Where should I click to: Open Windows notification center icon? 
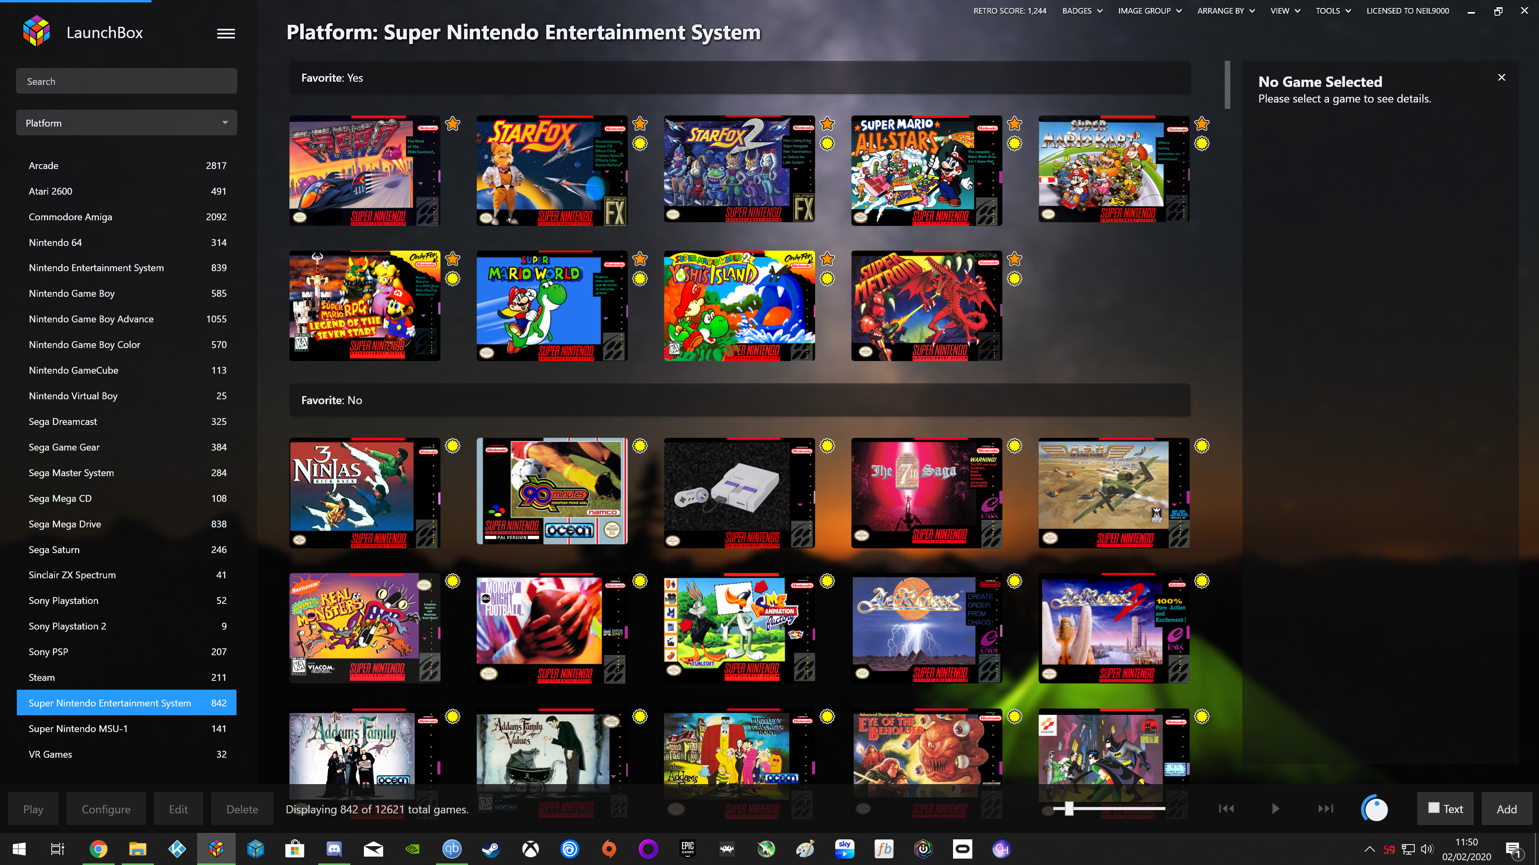(1513, 849)
